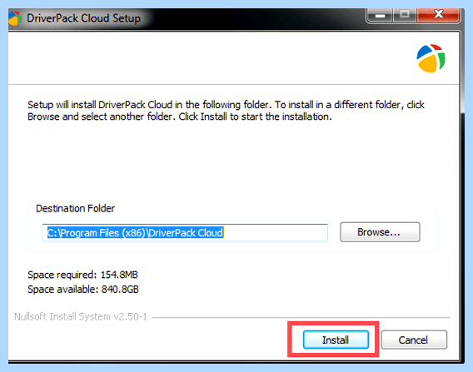473x372 pixels.
Task: Open the Browse folder dialog
Action: (380, 232)
